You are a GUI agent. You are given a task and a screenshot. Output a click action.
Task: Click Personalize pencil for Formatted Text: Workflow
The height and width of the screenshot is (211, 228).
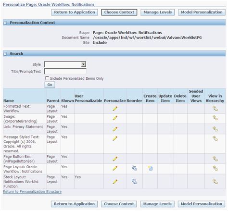tap(115, 109)
